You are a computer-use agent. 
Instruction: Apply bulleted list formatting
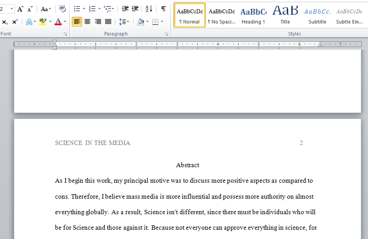77,9
